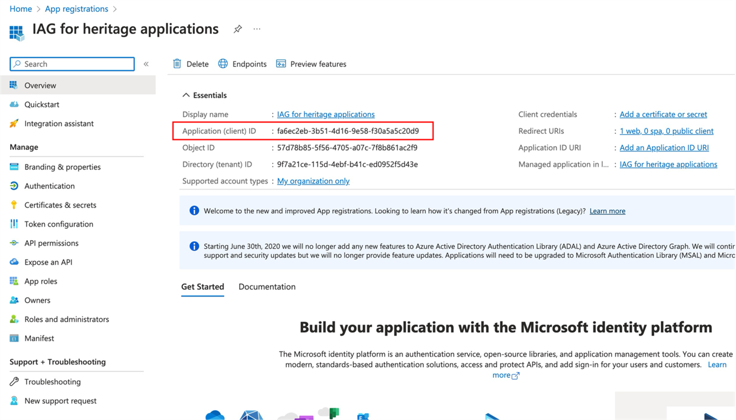Click the API permissions icon

(x=14, y=243)
